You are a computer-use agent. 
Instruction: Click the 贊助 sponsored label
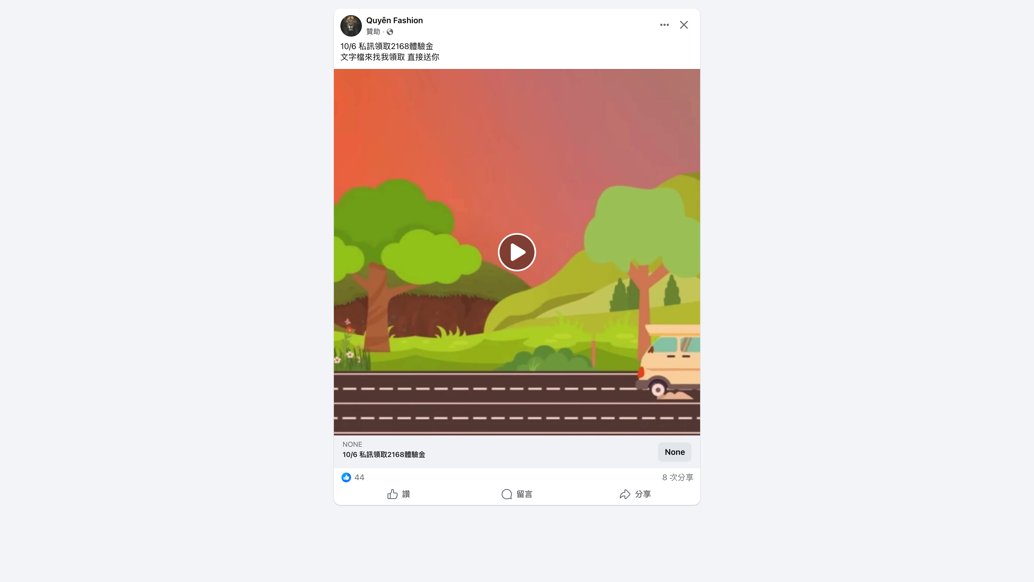point(373,31)
